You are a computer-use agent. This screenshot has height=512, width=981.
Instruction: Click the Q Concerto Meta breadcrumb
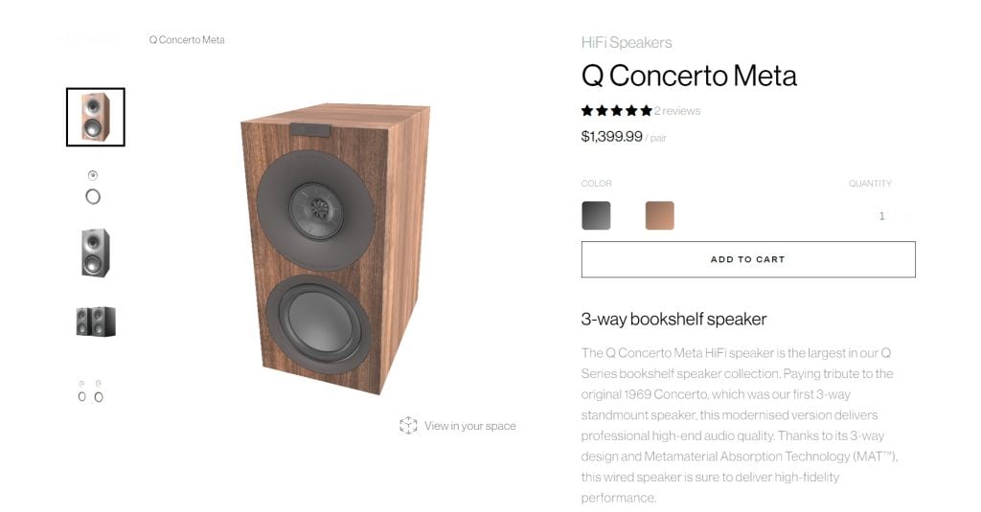pyautogui.click(x=187, y=40)
